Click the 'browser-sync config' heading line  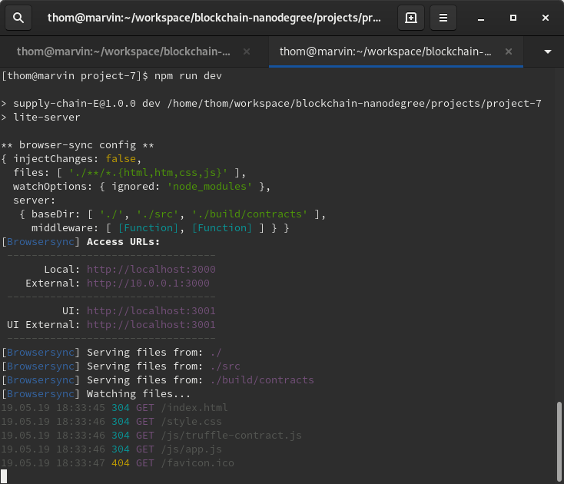click(x=78, y=145)
